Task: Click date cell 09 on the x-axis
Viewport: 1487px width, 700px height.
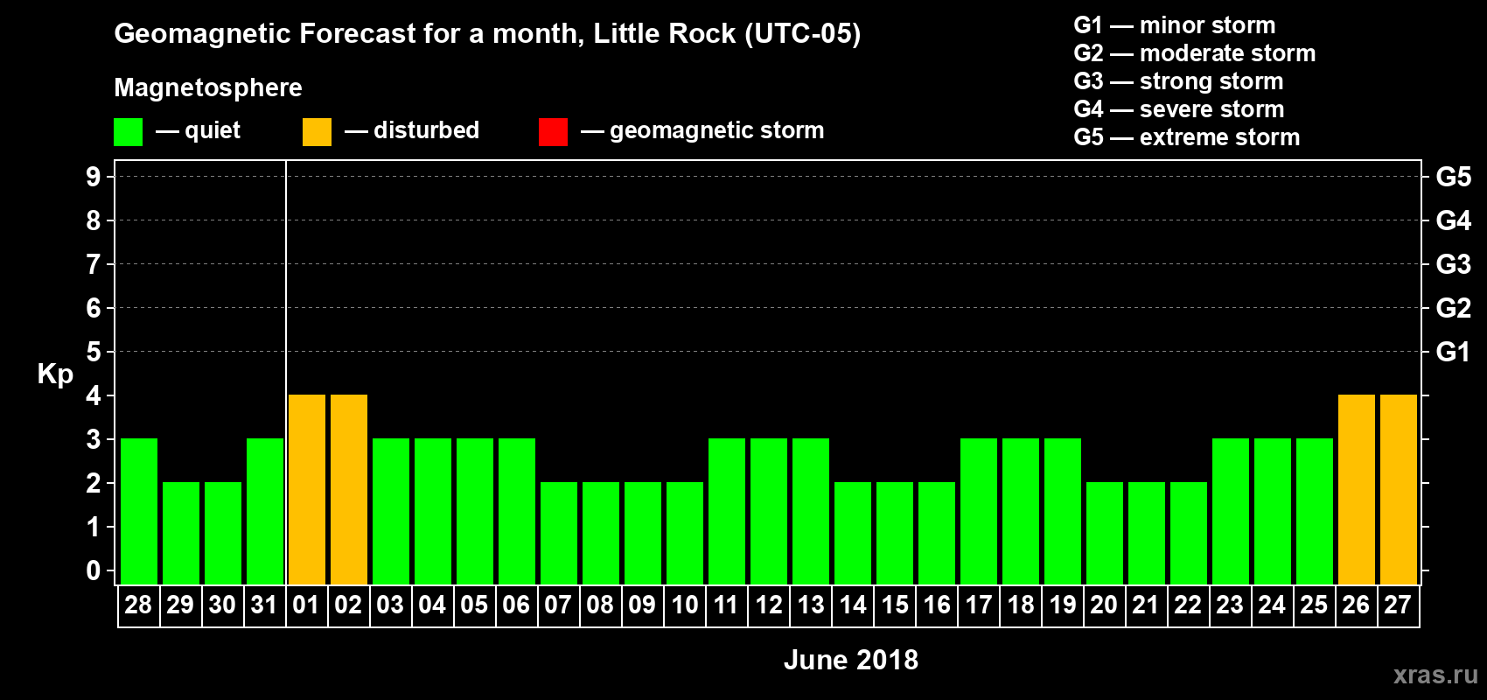Action: tap(643, 605)
